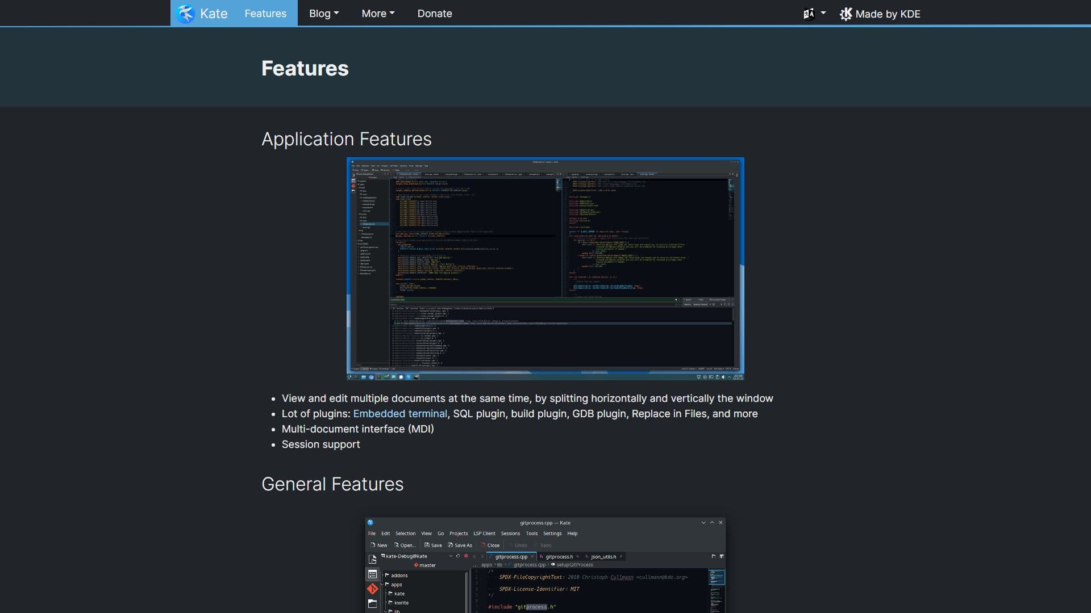This screenshot has height=613, width=1091.
Task: Select the gitprocess.h tab in Kate screenshot
Action: [559, 557]
